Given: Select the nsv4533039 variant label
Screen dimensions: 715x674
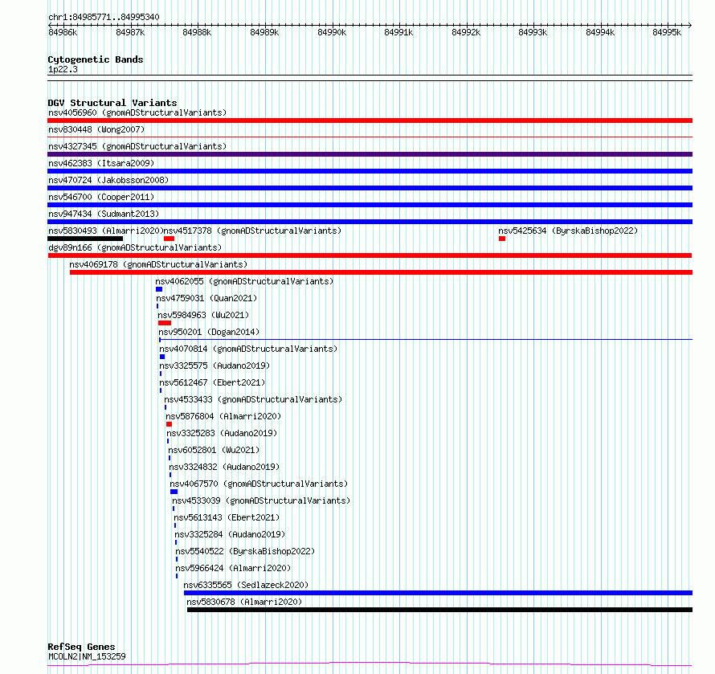Looking at the screenshot, I should pyautogui.click(x=261, y=500).
